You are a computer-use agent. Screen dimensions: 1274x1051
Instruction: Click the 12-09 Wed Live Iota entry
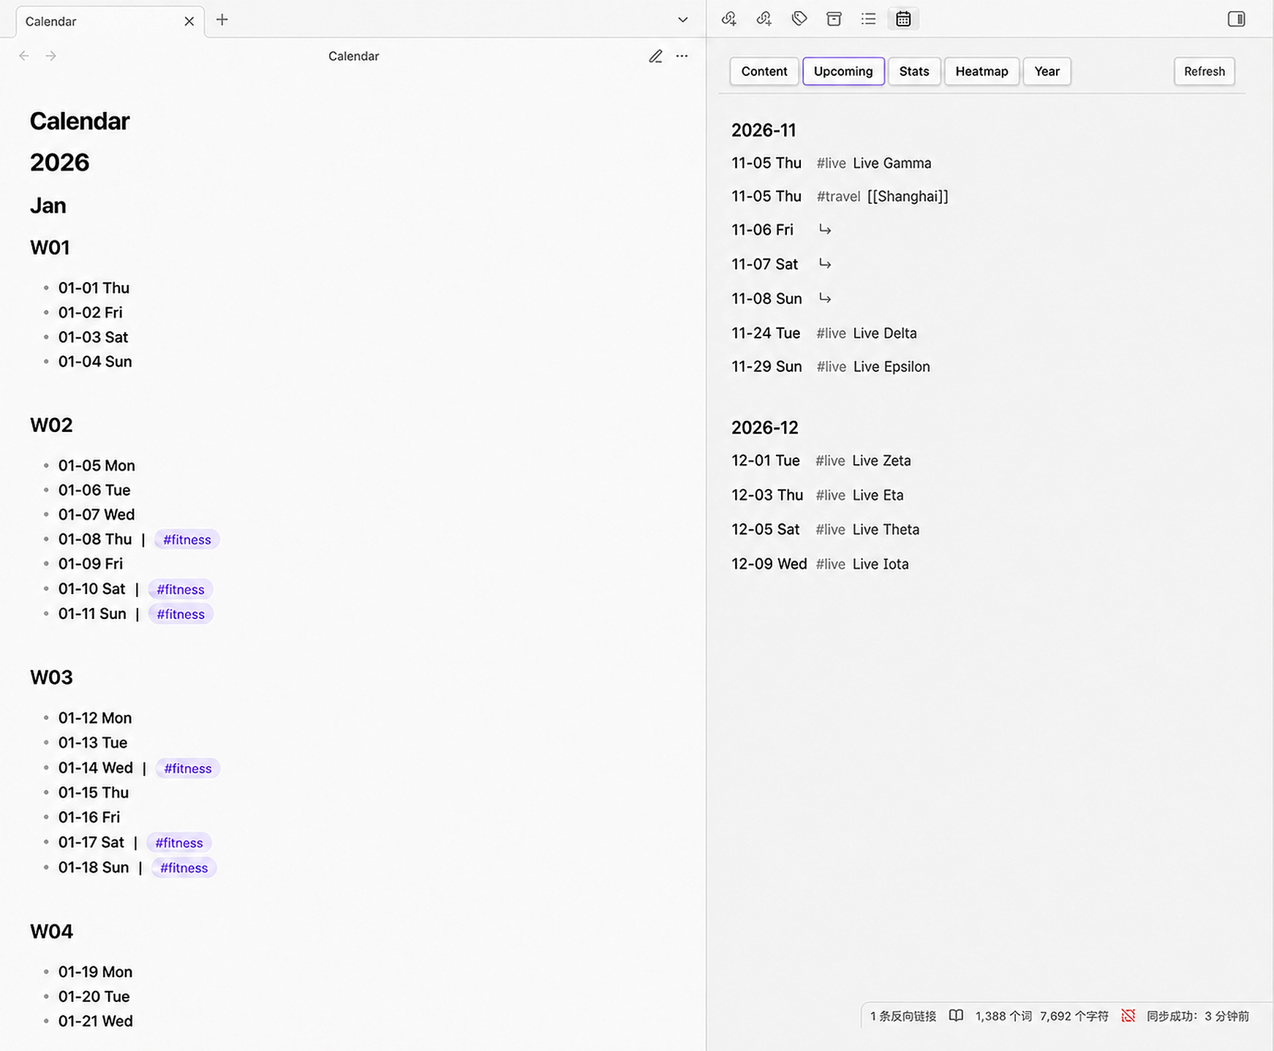coord(821,564)
